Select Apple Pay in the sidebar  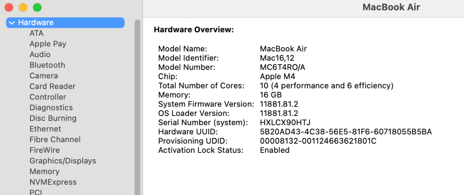click(x=48, y=44)
